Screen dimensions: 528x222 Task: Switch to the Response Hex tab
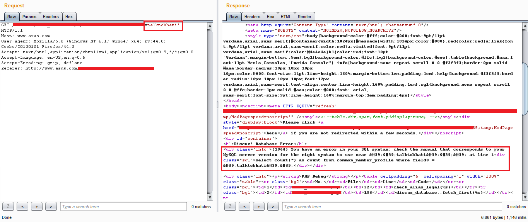point(271,17)
